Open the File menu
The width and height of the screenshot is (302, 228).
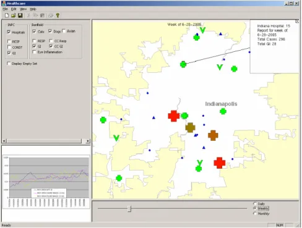[x=5, y=9]
